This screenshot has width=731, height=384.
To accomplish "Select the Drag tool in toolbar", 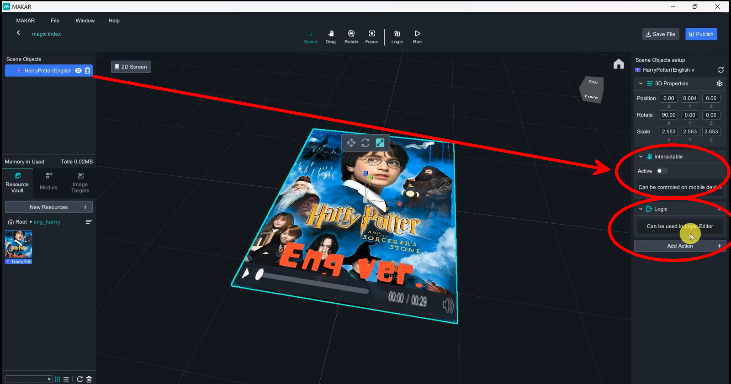I will [x=330, y=37].
